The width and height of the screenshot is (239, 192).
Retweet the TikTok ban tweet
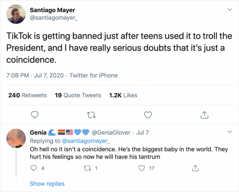click(x=91, y=115)
